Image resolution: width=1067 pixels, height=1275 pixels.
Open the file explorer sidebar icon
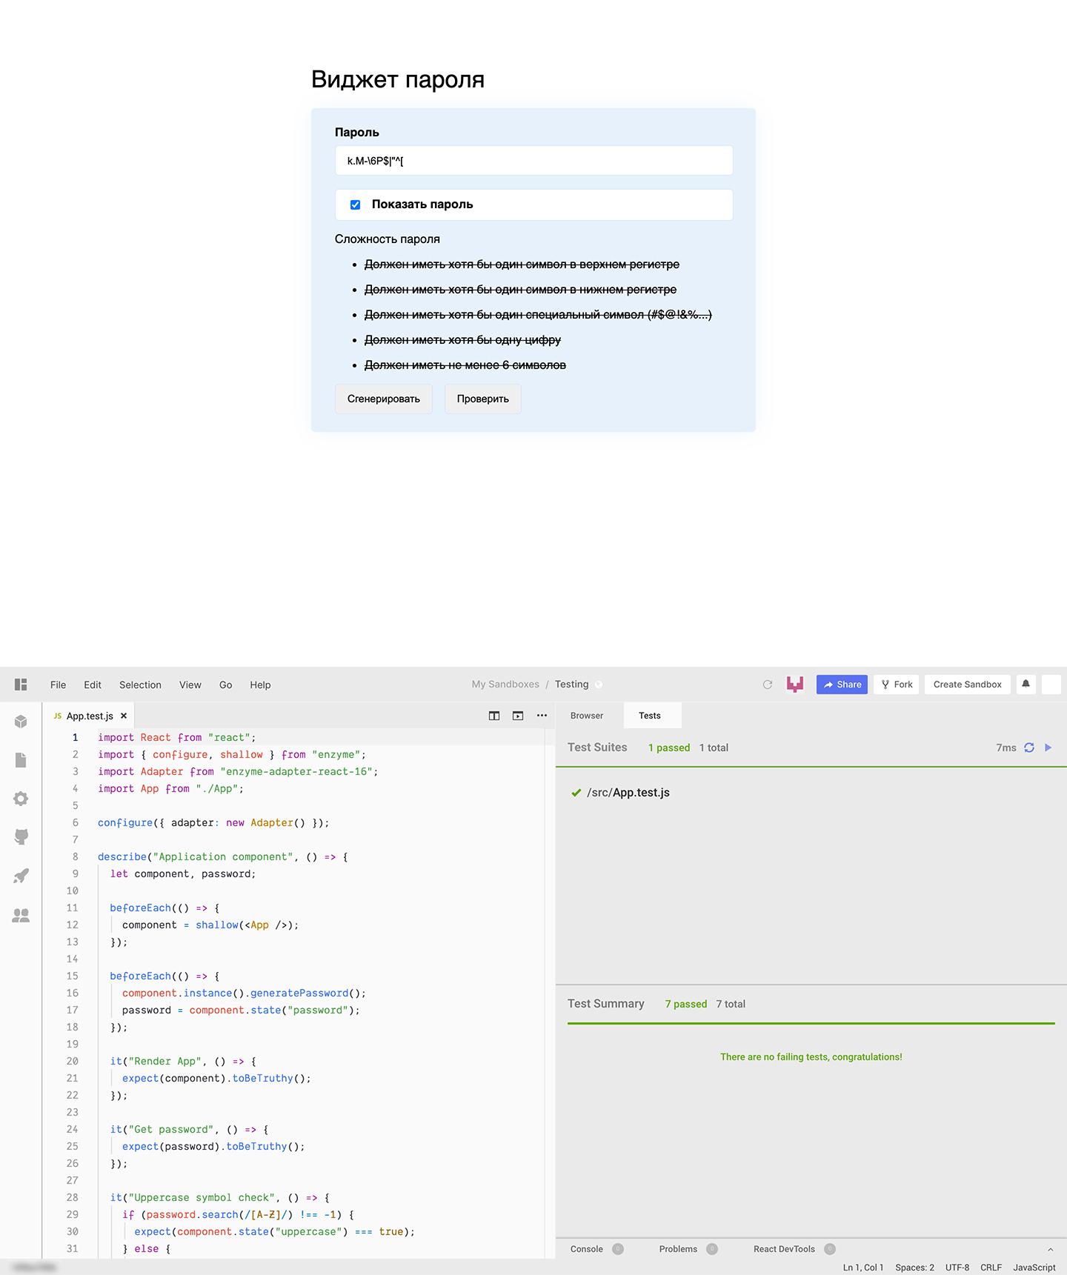pyautogui.click(x=21, y=760)
